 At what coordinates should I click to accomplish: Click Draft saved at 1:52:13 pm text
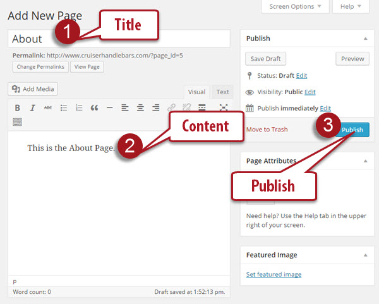coord(189,292)
